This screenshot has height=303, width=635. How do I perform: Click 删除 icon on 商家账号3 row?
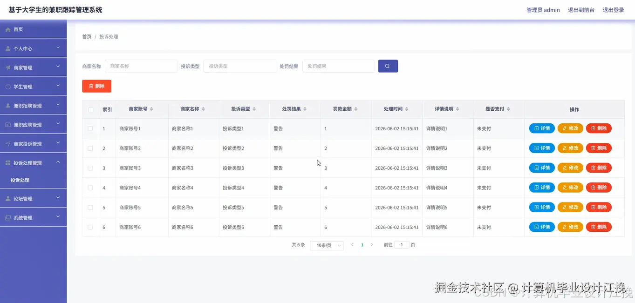click(x=594, y=168)
